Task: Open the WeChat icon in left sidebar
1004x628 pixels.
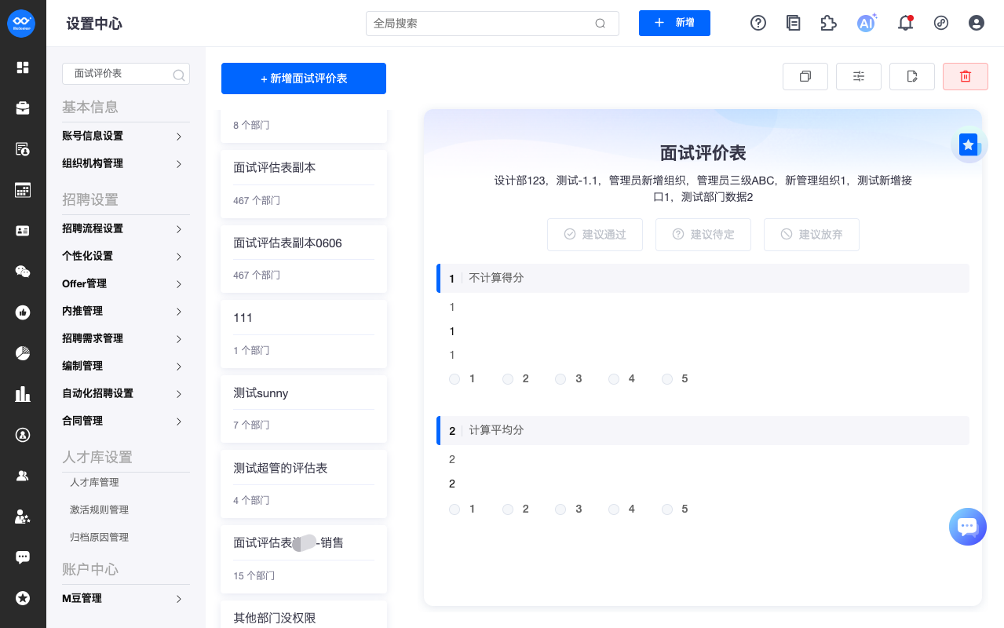Action: pos(23,272)
